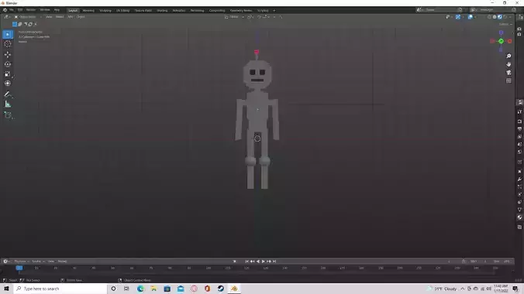This screenshot has width=524, height=294.
Task: Open the timeline editor type dropdown
Action: tap(6, 262)
